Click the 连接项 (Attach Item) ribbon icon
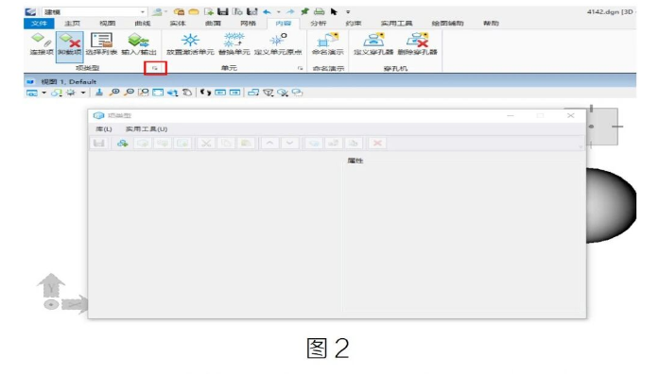The width and height of the screenshot is (659, 374). click(x=42, y=44)
